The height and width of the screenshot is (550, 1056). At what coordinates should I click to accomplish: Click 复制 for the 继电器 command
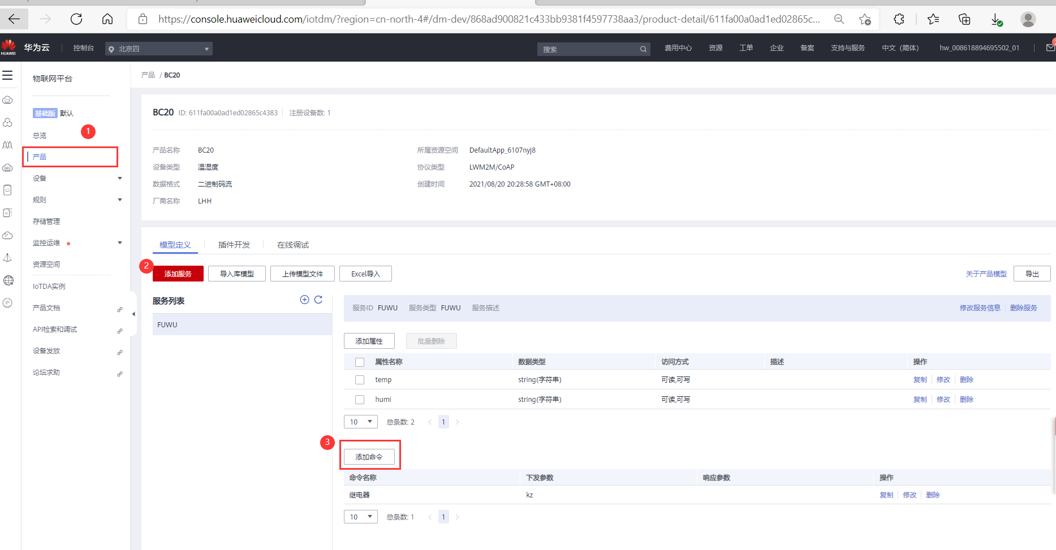tap(887, 495)
